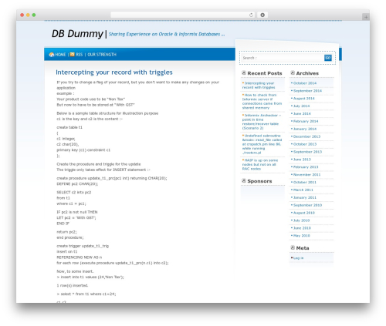Open recent post Intercepting your record with triggles
Viewport: 386px width, 326px height.
[259, 86]
